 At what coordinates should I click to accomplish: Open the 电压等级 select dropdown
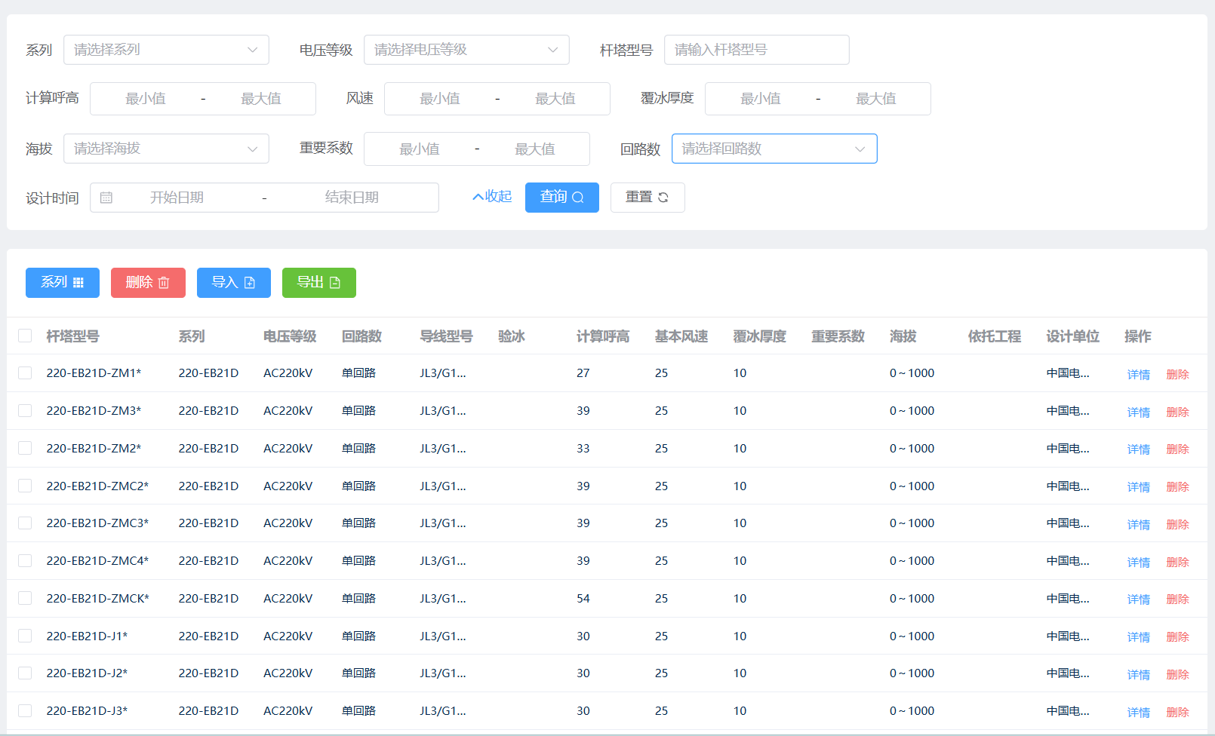tap(466, 50)
